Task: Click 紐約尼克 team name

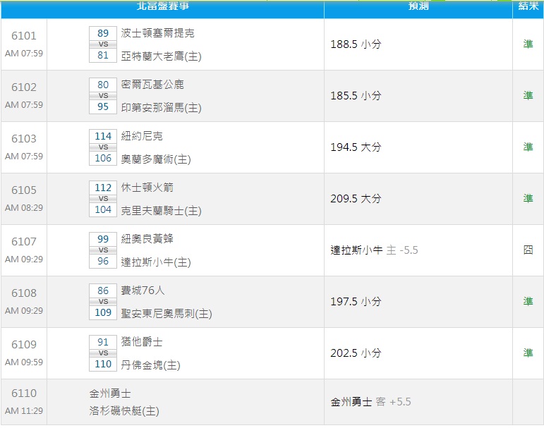Action: (142, 136)
